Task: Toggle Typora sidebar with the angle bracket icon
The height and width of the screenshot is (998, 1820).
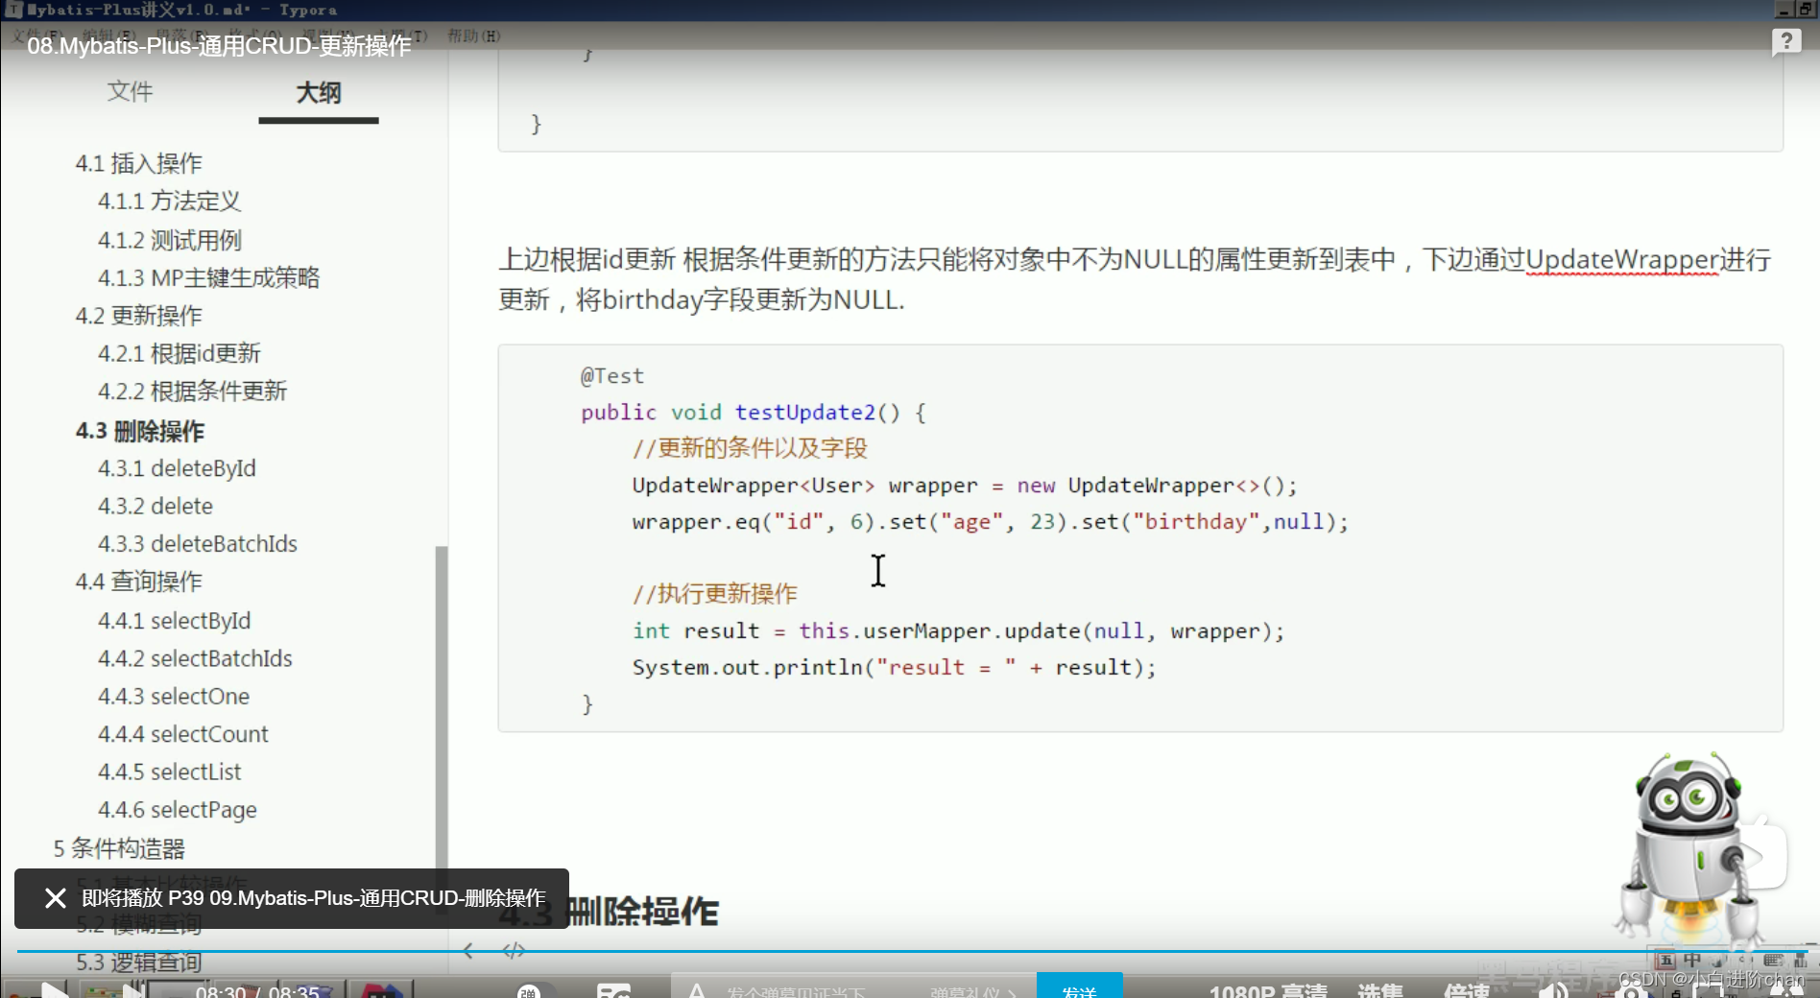Action: coord(468,951)
